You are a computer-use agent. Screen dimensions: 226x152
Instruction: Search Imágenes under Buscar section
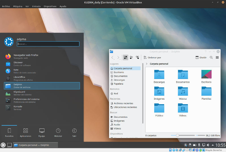[125, 121]
